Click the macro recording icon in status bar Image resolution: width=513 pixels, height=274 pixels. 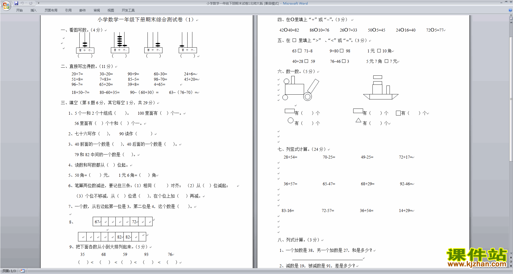(x=22, y=271)
